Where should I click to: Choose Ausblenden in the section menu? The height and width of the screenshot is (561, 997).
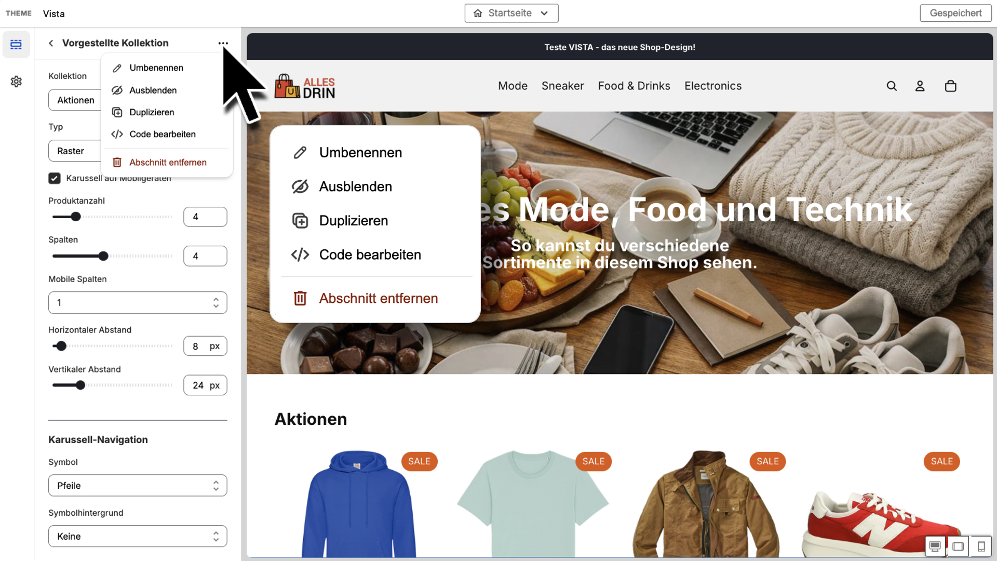click(153, 90)
